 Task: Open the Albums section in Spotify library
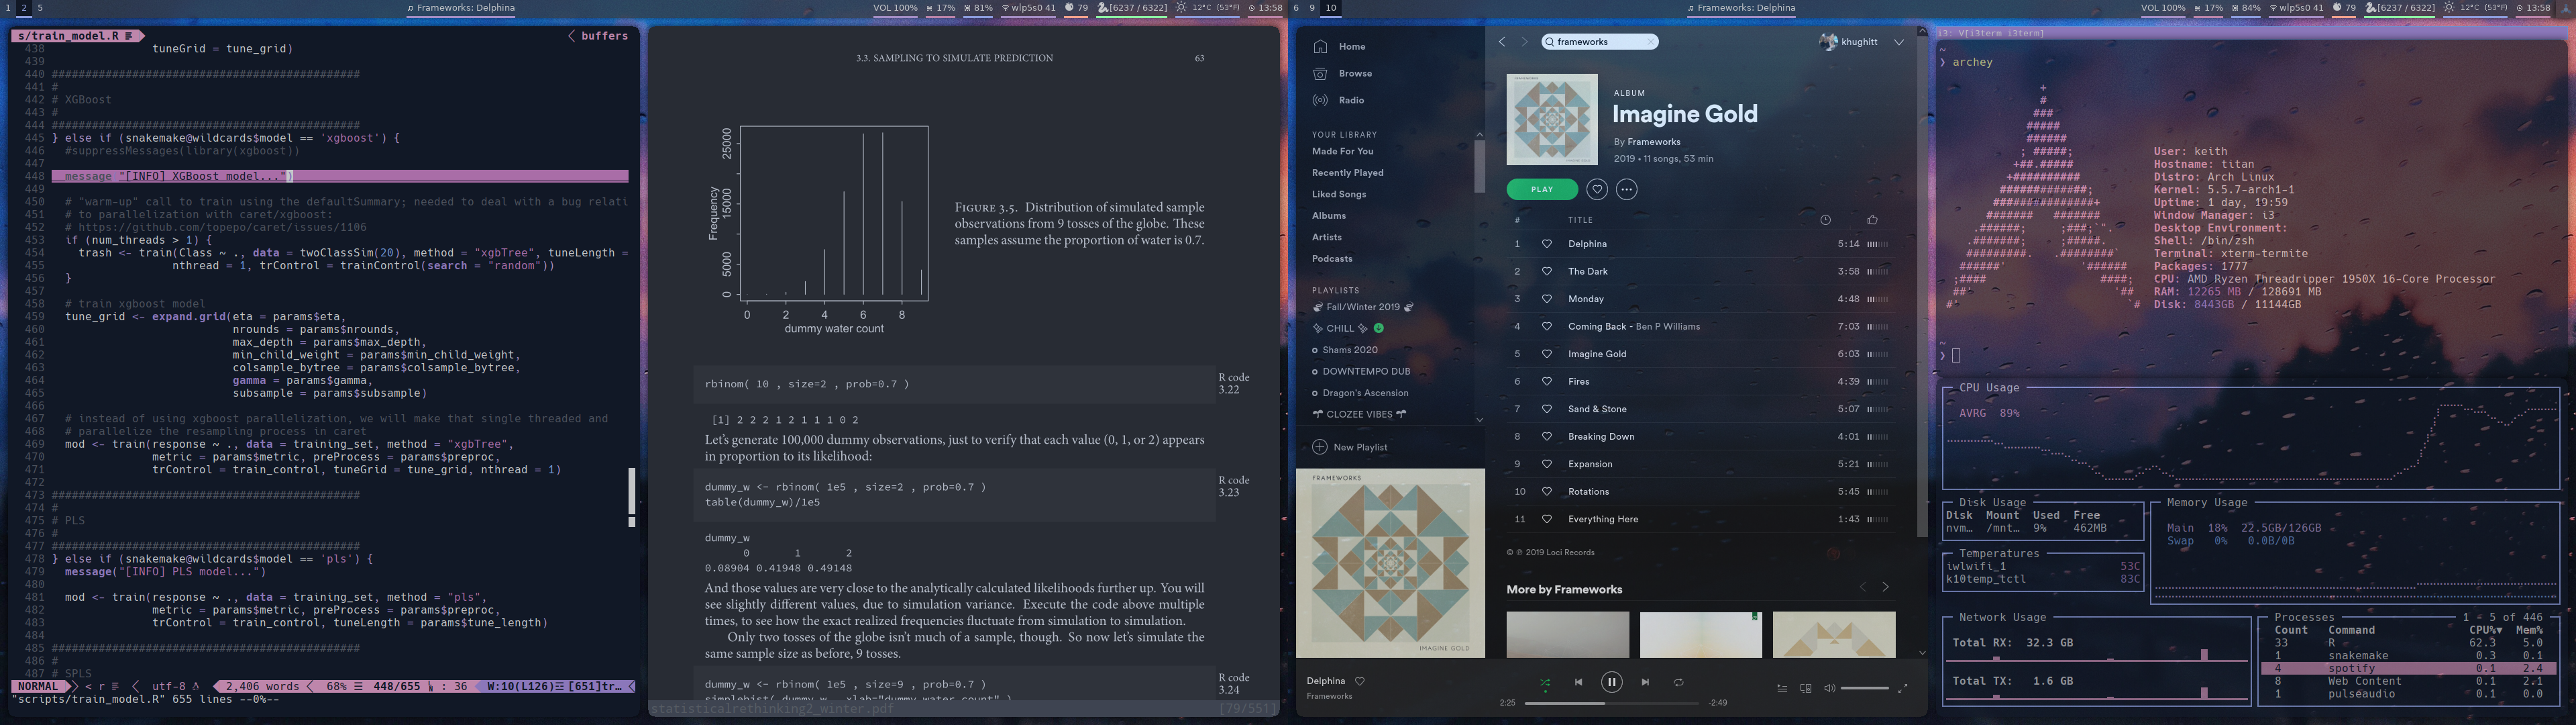(1328, 215)
